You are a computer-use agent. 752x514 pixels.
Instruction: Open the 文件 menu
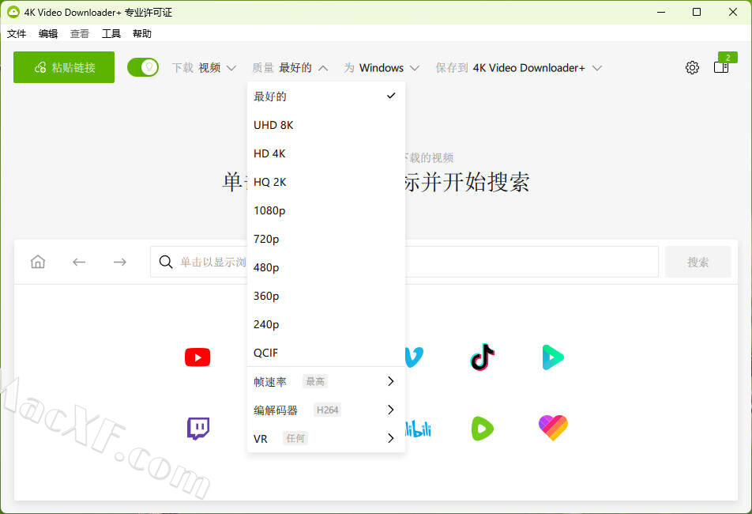point(17,33)
